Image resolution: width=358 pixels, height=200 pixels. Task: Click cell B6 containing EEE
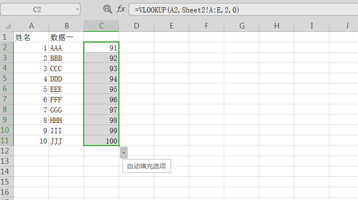[66, 89]
